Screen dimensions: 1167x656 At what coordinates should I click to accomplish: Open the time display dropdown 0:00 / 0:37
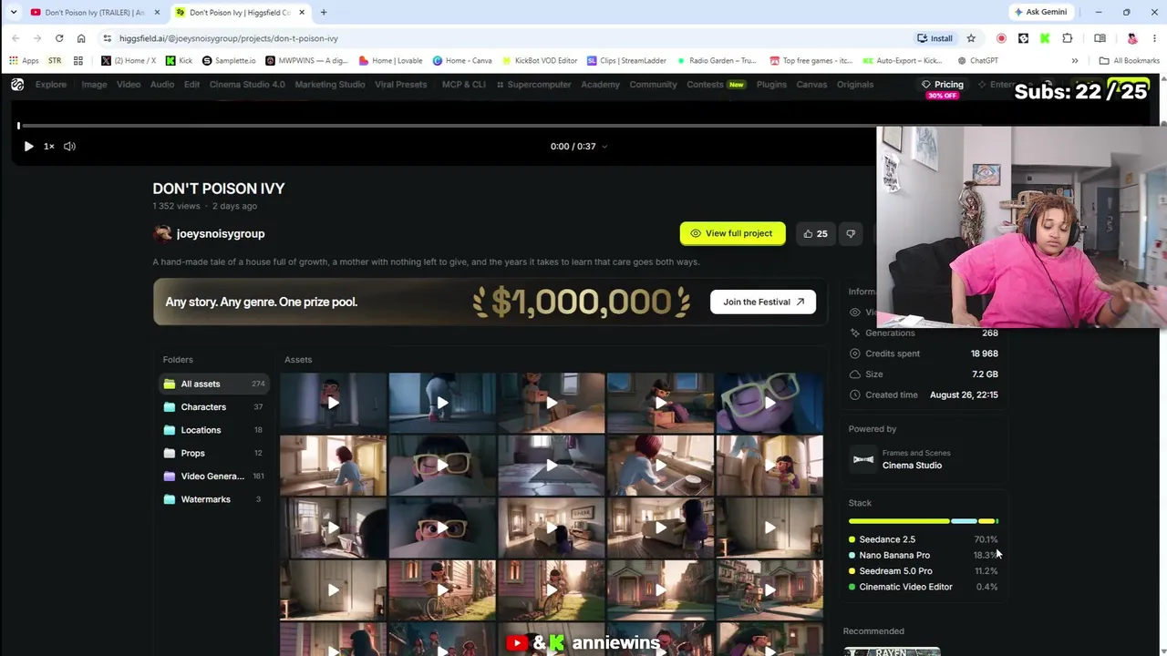[x=579, y=146]
